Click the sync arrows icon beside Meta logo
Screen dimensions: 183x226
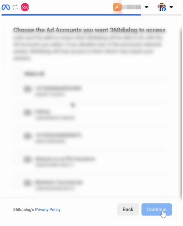tap(15, 7)
